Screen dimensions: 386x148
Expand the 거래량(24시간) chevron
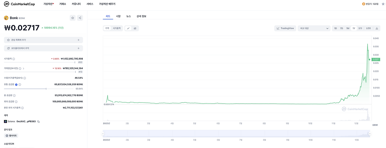[24, 68]
